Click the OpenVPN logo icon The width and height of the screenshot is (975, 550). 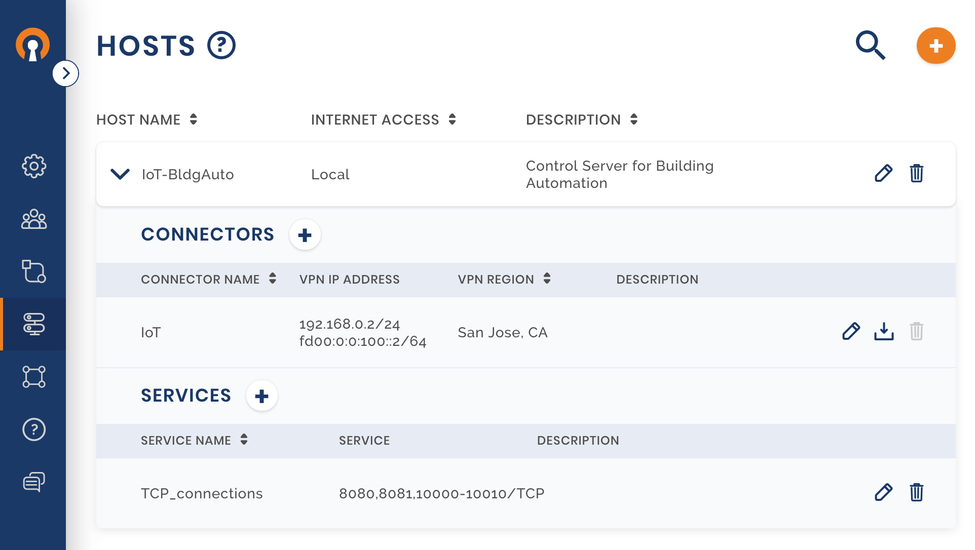tap(33, 45)
